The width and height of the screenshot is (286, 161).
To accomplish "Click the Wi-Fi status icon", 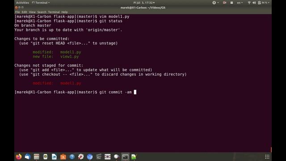I will point(249,3).
